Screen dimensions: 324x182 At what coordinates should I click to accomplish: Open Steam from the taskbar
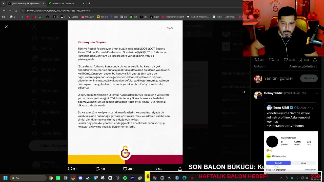pos(88,178)
